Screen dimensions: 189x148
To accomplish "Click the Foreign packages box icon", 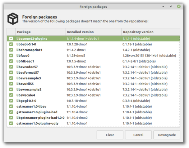I will point(13,19).
